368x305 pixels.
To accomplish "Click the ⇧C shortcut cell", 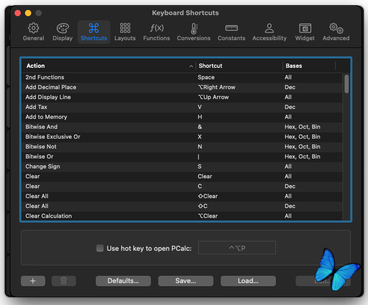I will (202, 206).
